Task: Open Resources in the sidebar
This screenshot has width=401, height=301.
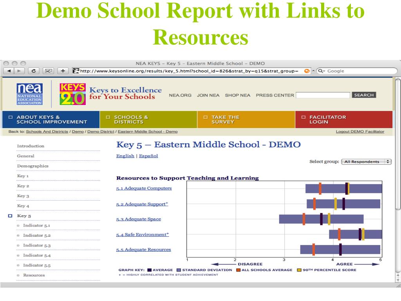Action: click(34, 275)
